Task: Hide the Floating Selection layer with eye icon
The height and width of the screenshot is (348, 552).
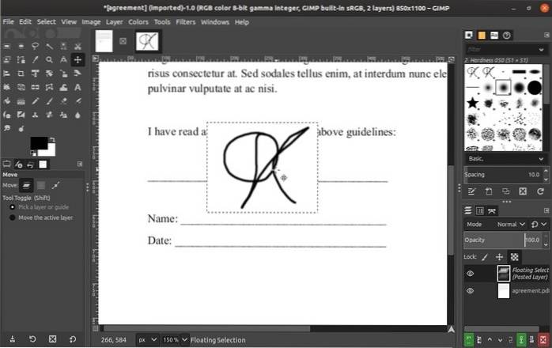Action: pos(471,273)
